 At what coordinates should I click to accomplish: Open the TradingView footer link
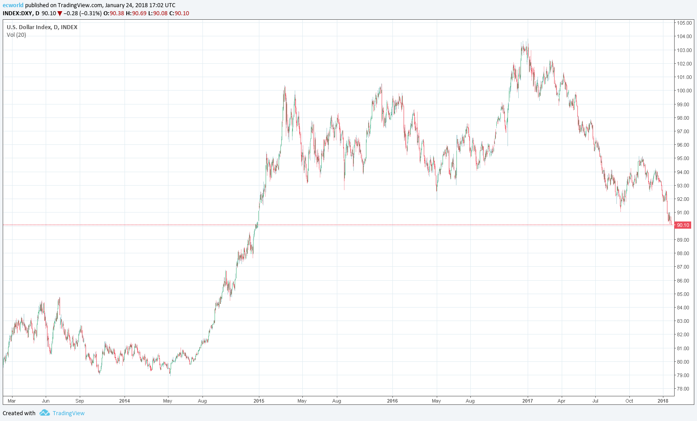coord(69,413)
